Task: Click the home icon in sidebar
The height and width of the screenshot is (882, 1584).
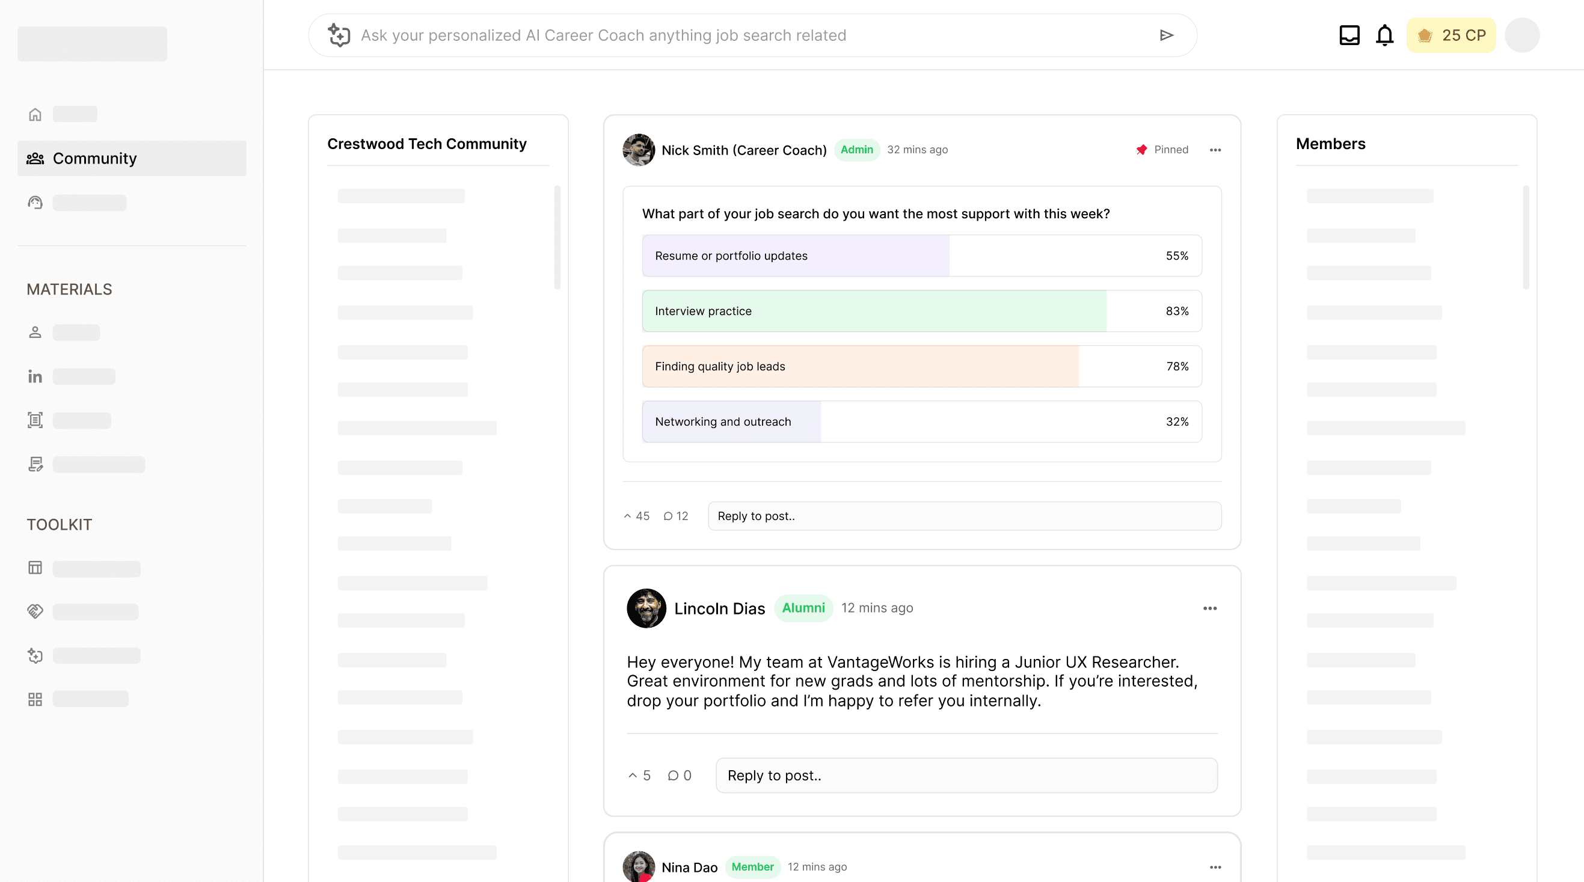Action: pyautogui.click(x=35, y=114)
